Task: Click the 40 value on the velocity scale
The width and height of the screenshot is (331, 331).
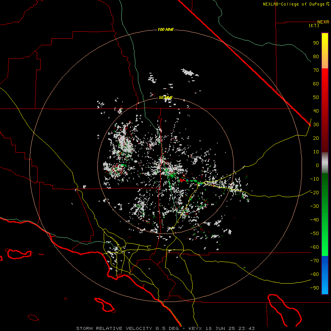Action: coord(316,111)
